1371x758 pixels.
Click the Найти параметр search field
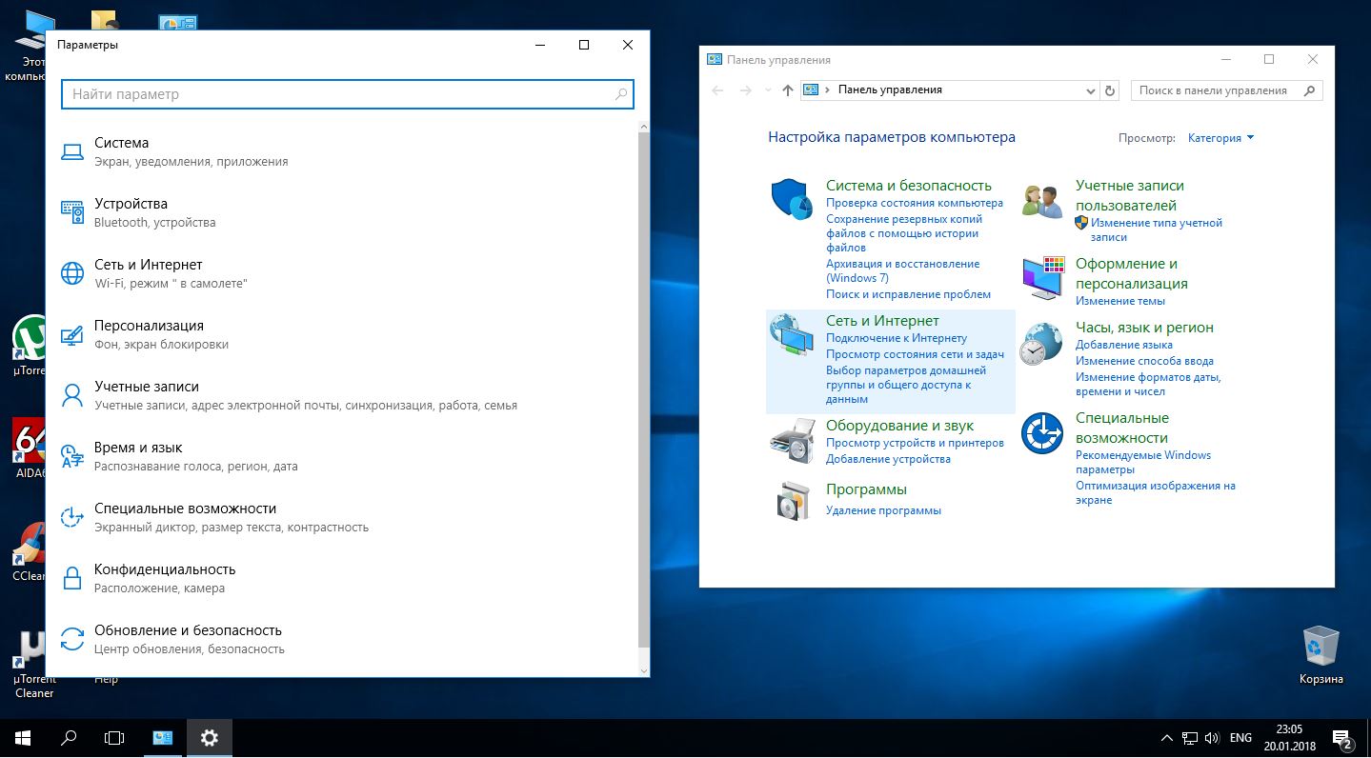click(338, 94)
